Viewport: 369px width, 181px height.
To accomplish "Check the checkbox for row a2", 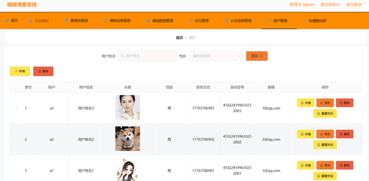I will [x=15, y=140].
